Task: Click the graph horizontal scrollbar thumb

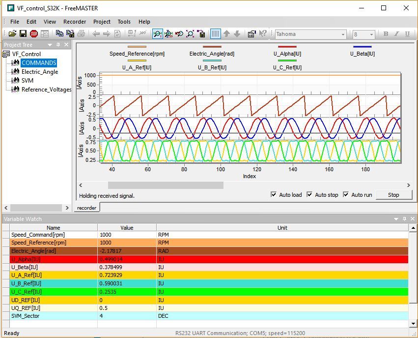Action: [166, 185]
